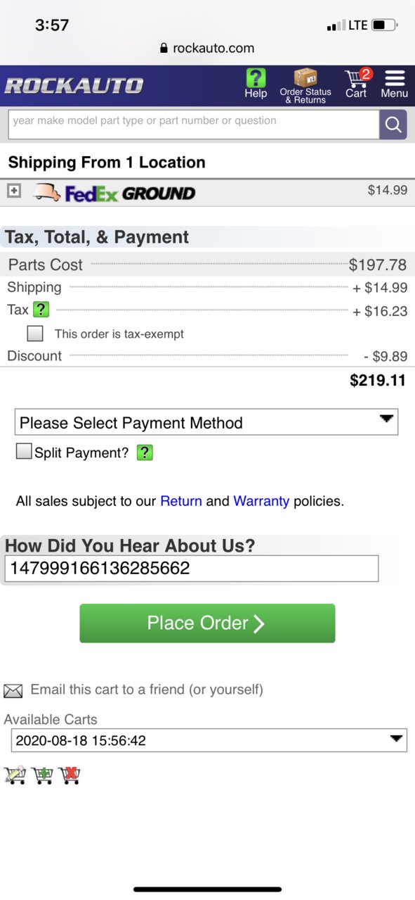Open the Return policy link

(x=181, y=501)
